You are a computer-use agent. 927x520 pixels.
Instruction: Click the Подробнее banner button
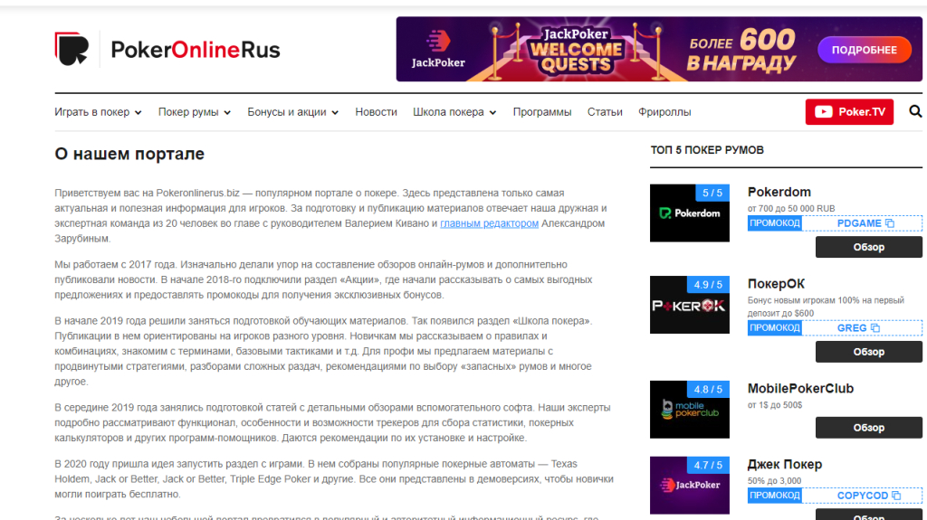coord(864,51)
